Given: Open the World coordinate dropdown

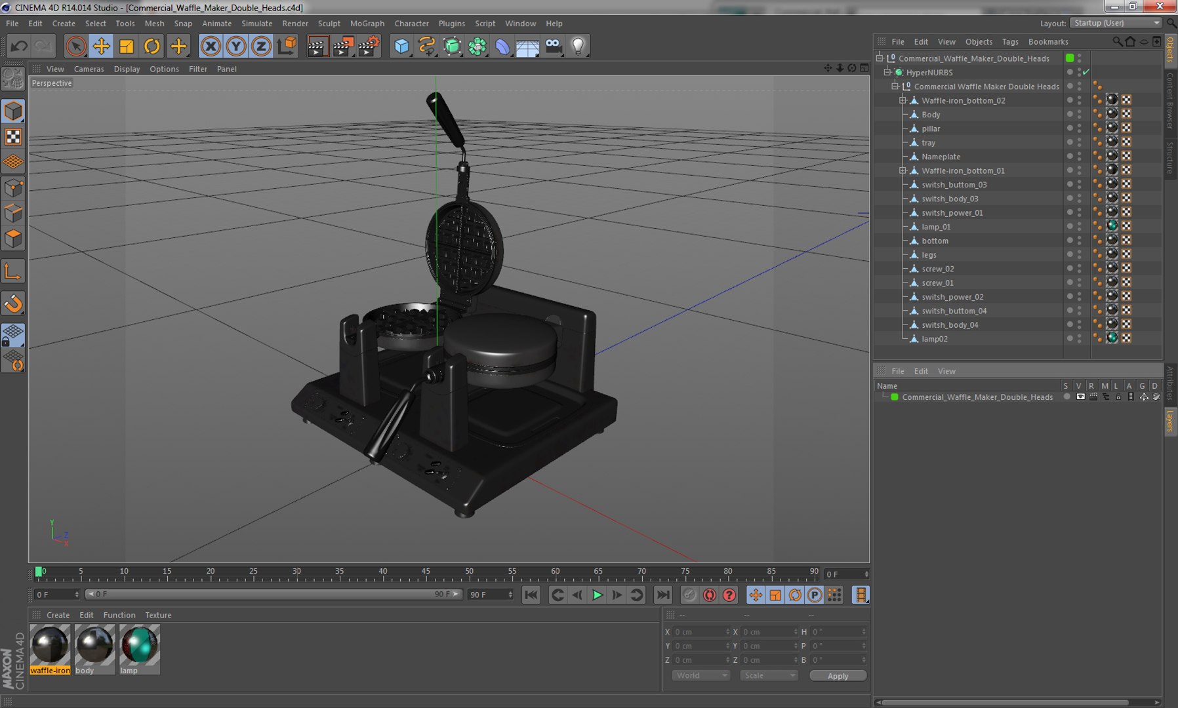Looking at the screenshot, I should coord(701,675).
